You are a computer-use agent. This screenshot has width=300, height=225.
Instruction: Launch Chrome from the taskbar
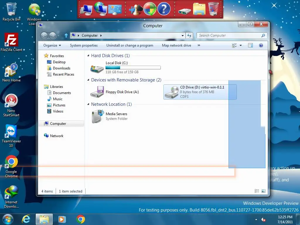click(x=81, y=219)
